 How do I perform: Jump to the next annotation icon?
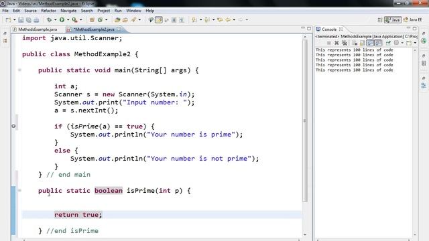194,19
